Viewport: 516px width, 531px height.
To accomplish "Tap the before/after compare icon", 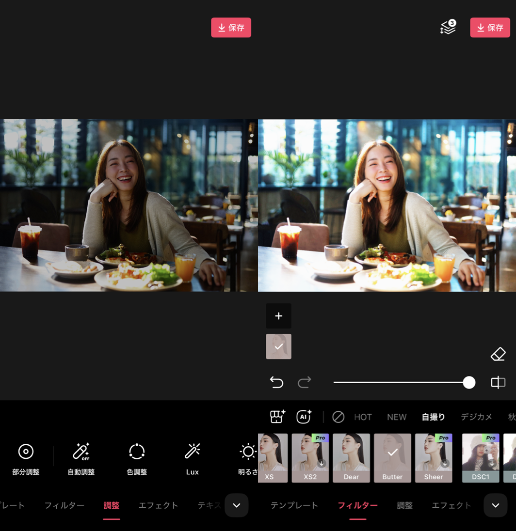I will (x=498, y=382).
